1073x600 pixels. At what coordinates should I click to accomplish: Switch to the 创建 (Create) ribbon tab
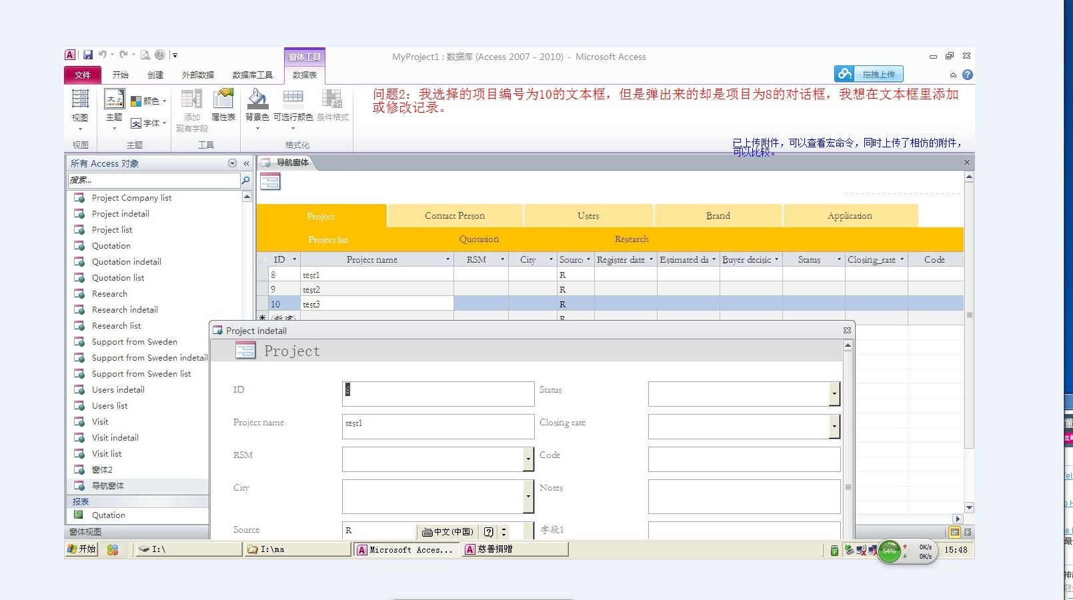pyautogui.click(x=155, y=75)
